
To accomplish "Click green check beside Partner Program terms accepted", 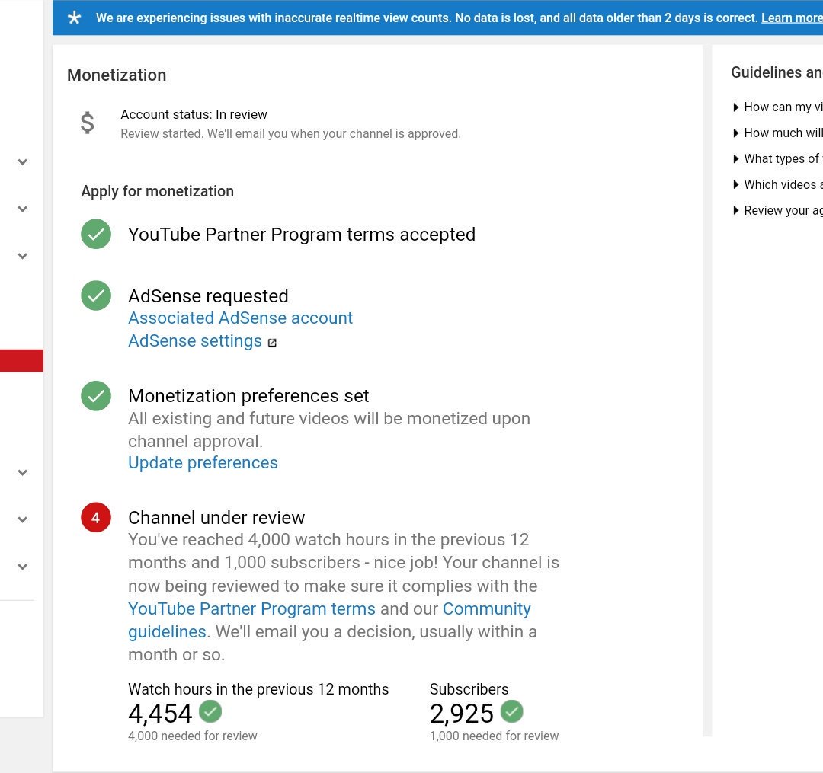I will [x=96, y=234].
